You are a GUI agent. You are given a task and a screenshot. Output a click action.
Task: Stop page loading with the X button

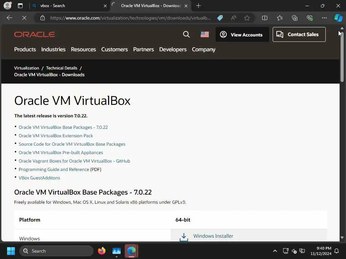[x=24, y=18]
